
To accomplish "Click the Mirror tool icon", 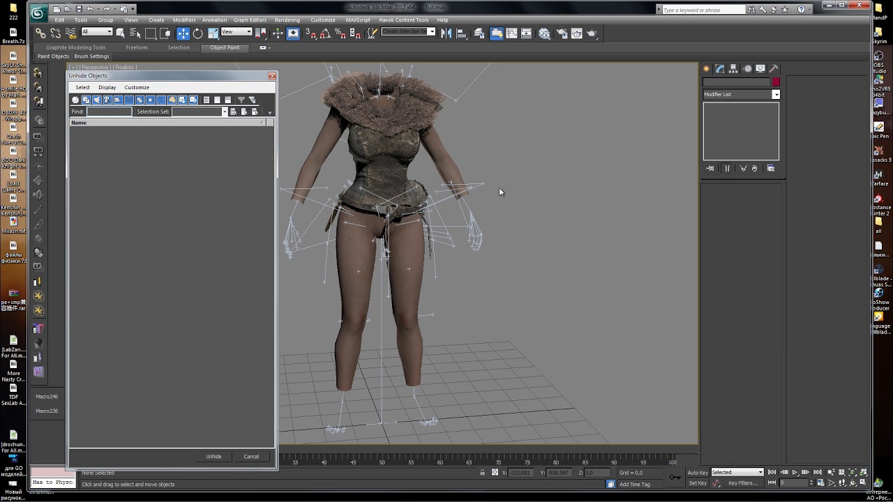I will tap(446, 33).
